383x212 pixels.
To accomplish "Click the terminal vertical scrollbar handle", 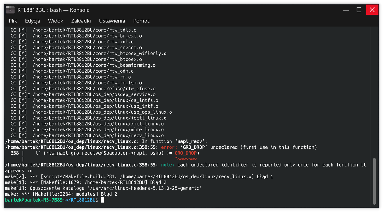I will [374, 182].
